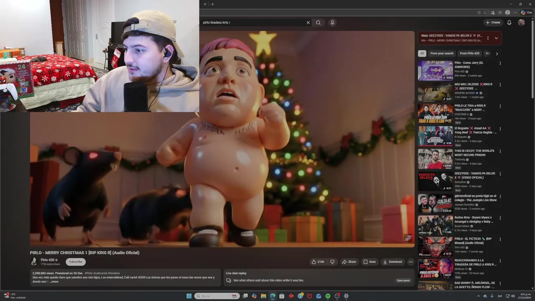The image size is (535, 301).
Task: Select the 'All' filter chip
Action: [422, 54]
